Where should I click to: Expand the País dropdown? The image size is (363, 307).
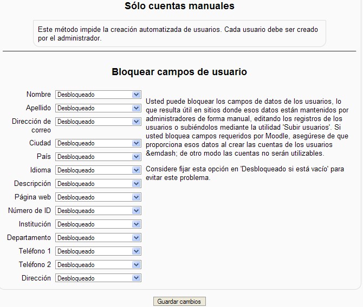pos(98,157)
